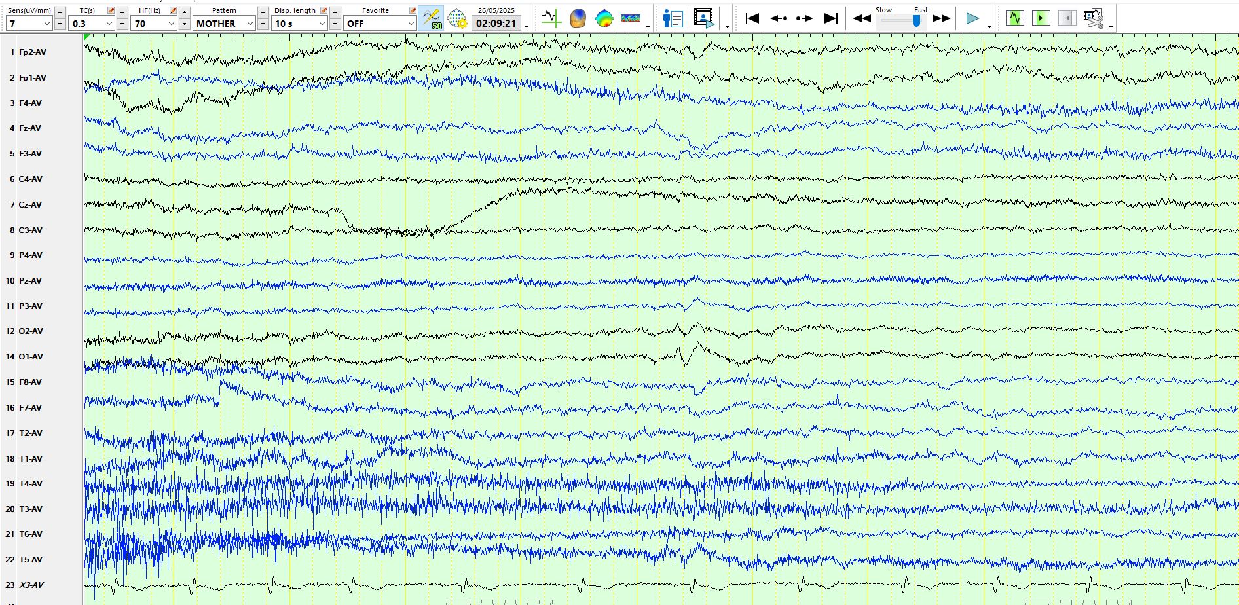Select the Fp2-AV channel label

click(x=32, y=52)
